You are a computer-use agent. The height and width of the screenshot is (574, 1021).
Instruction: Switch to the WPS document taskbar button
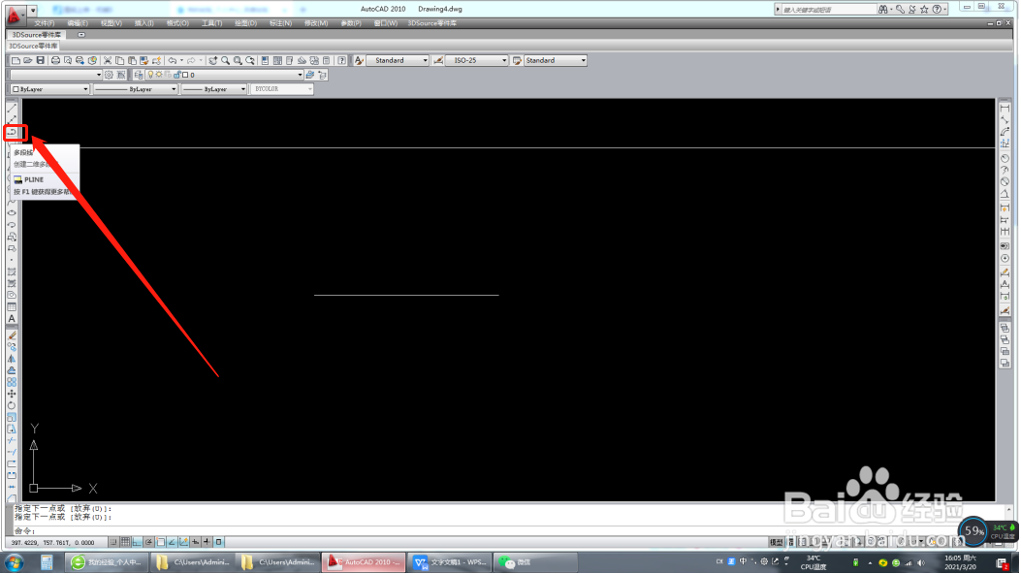coord(451,562)
